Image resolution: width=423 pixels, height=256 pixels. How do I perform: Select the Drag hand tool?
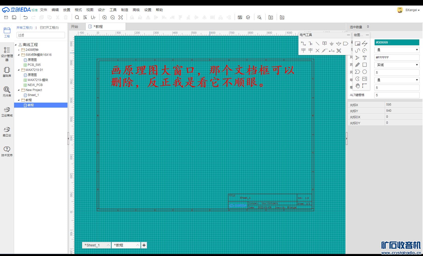click(358, 86)
